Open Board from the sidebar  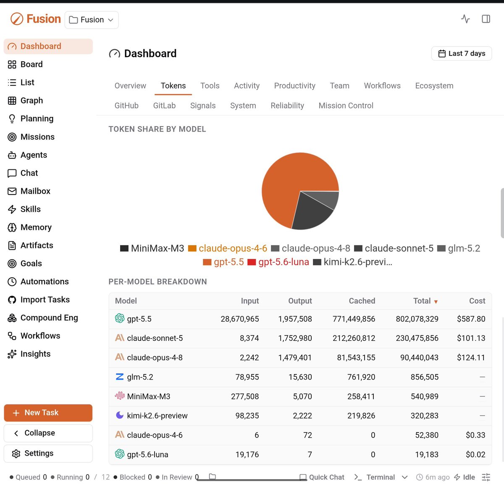pyautogui.click(x=48, y=64)
